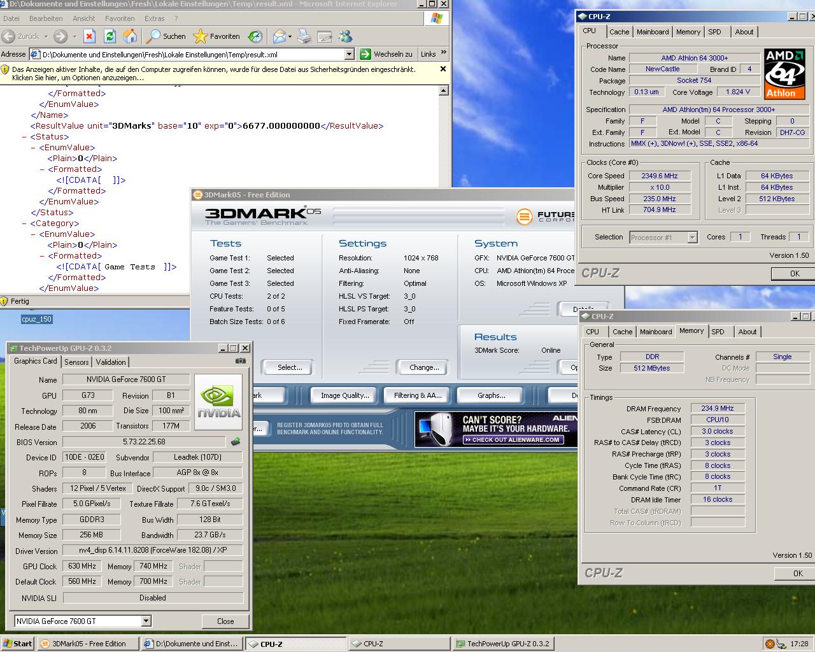The height and width of the screenshot is (652, 815).
Task: Click the Close button in GPU-Z
Action: click(x=225, y=621)
